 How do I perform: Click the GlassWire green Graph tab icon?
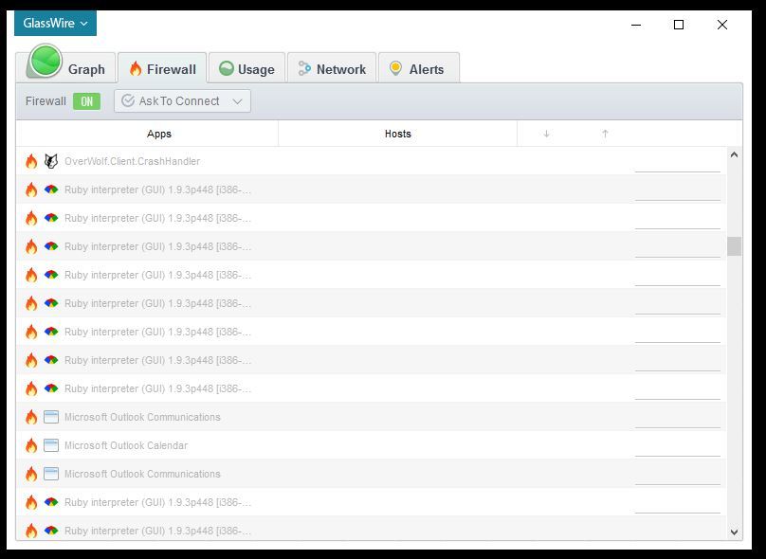click(x=44, y=63)
